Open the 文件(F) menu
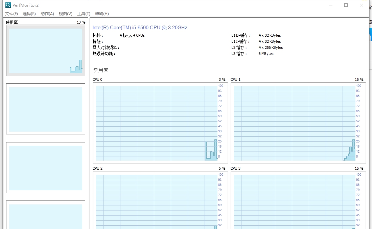 point(11,14)
